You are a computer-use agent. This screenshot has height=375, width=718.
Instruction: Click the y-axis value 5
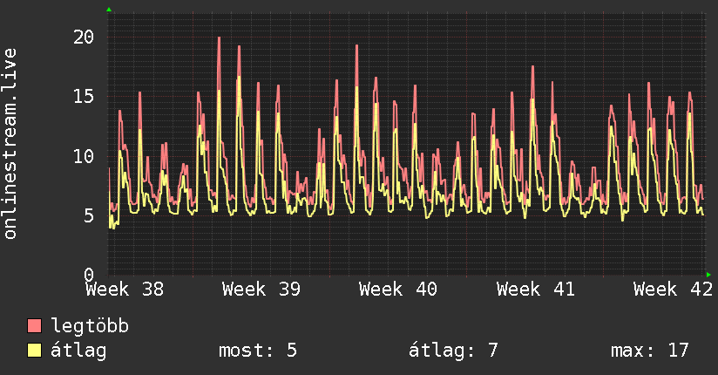[x=89, y=216]
